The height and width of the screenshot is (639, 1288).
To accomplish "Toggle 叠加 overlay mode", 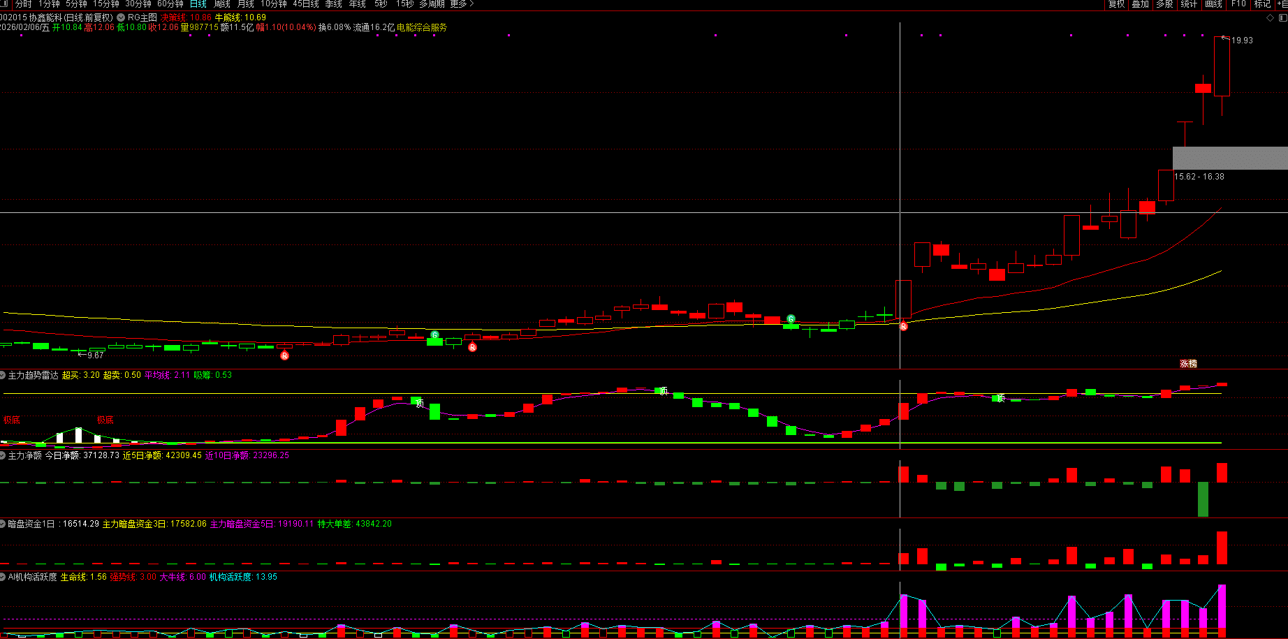I will pyautogui.click(x=1141, y=4).
